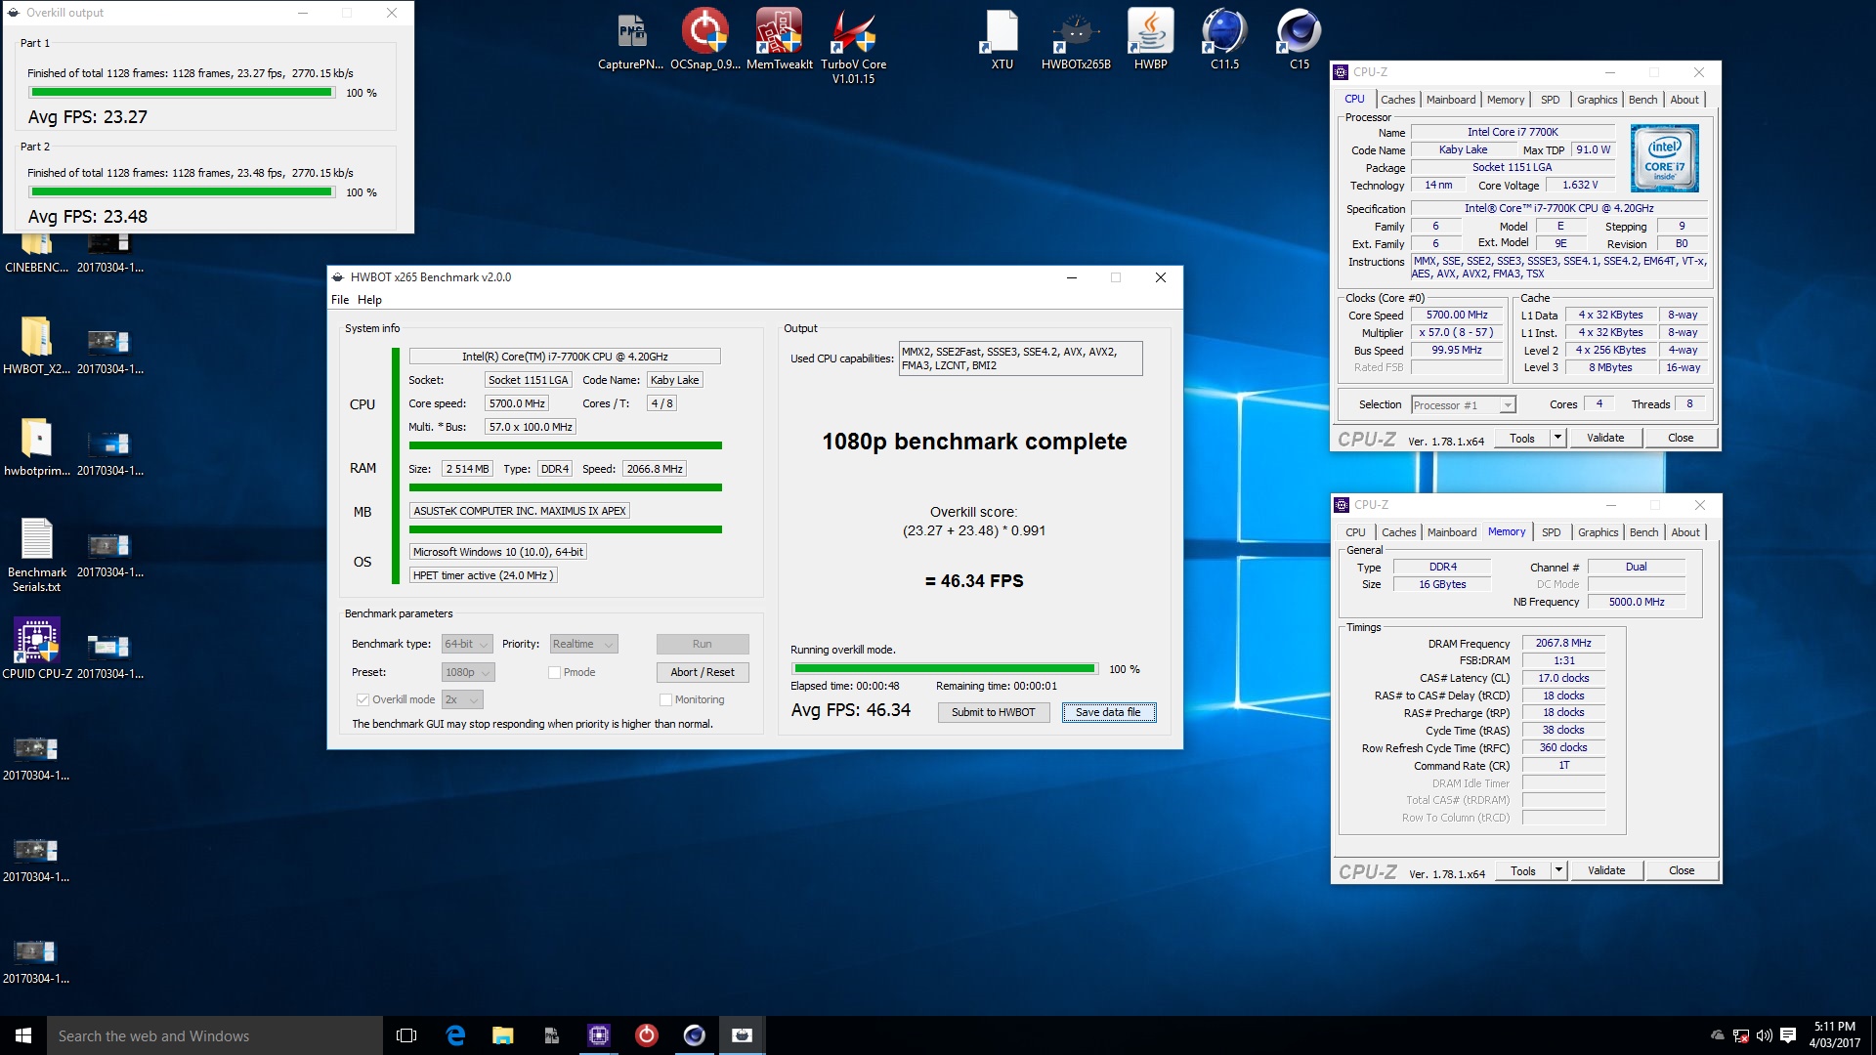1876x1055 pixels.
Task: Click the Part 2 progress bar in Overkill output
Action: coord(182,192)
